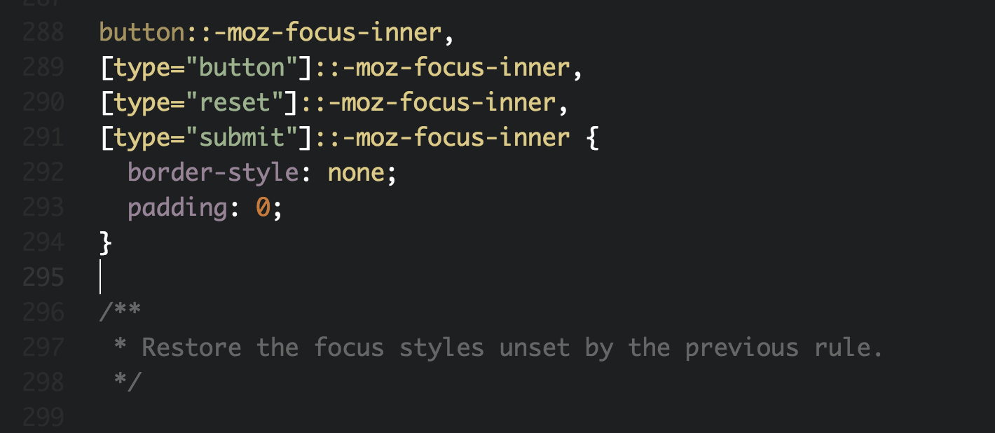Click the orange 0 padding value

click(263, 207)
